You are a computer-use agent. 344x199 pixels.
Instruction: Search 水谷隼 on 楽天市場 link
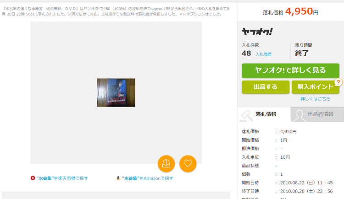62,178
